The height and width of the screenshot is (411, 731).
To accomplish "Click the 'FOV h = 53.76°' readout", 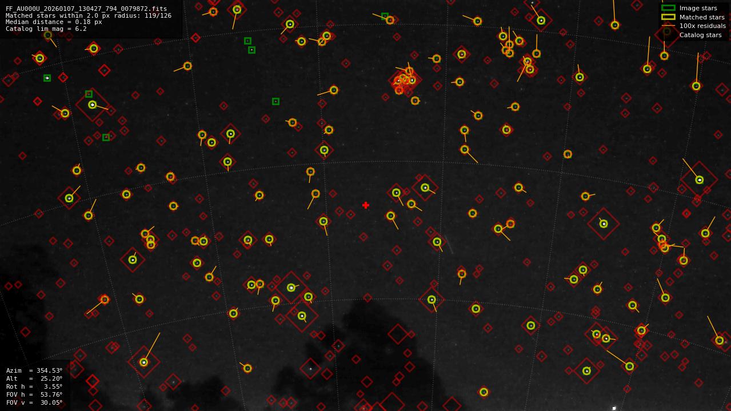I will point(34,394).
